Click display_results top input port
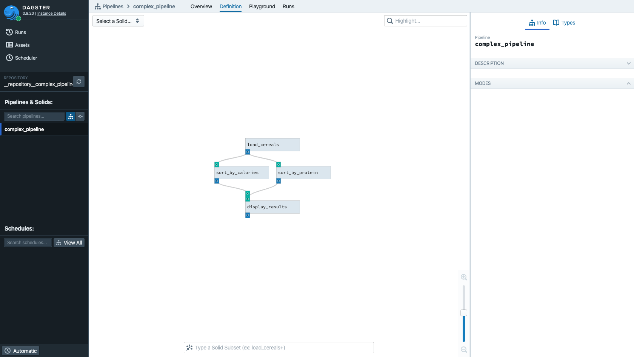Viewport: 634px width, 357px height. point(248,194)
